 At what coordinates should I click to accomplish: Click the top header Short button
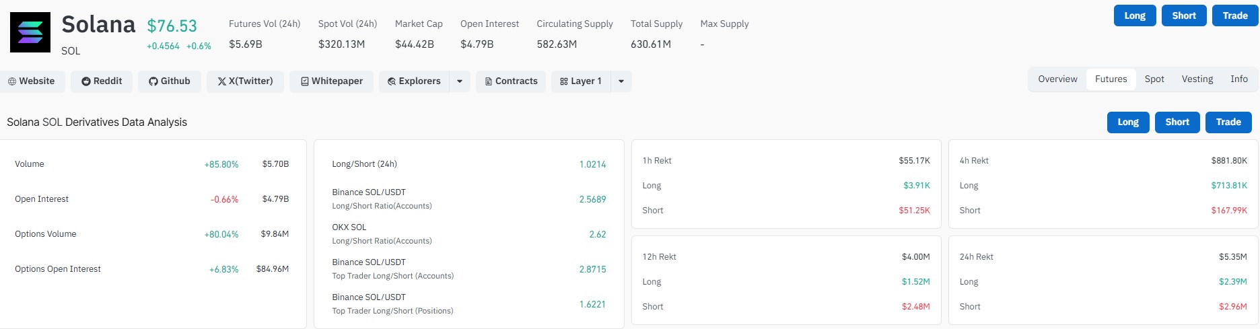1184,15
